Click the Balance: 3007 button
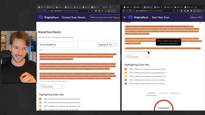This screenshot has width=205, height=115. (196, 17)
